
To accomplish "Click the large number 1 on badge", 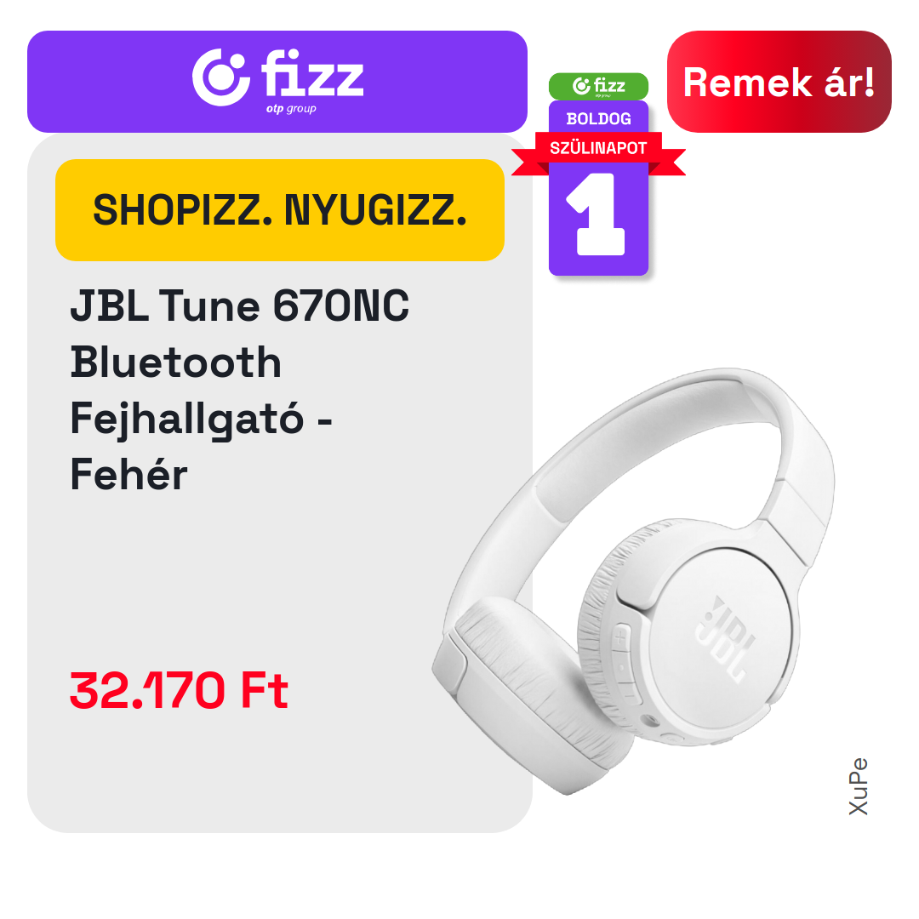I will [x=596, y=214].
